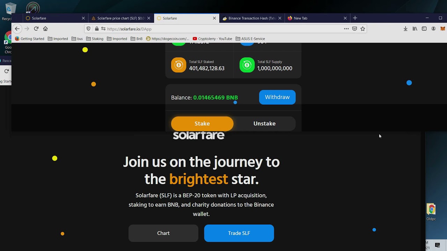Open the Firefox downloads arrow
This screenshot has width=447, height=251.
(x=405, y=29)
